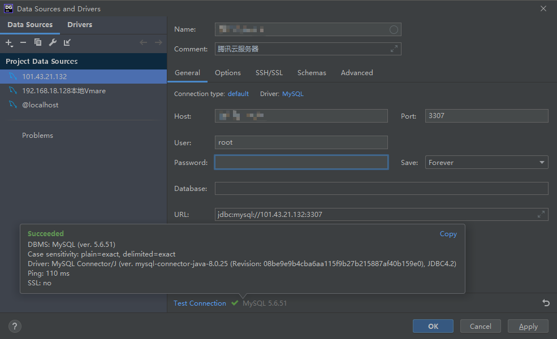Screen dimensions: 557x339
Task: Open the Schemas tab
Action: point(312,73)
